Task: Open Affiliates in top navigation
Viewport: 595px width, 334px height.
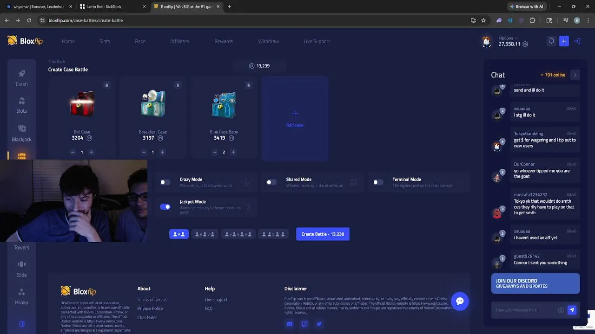Action: click(179, 41)
